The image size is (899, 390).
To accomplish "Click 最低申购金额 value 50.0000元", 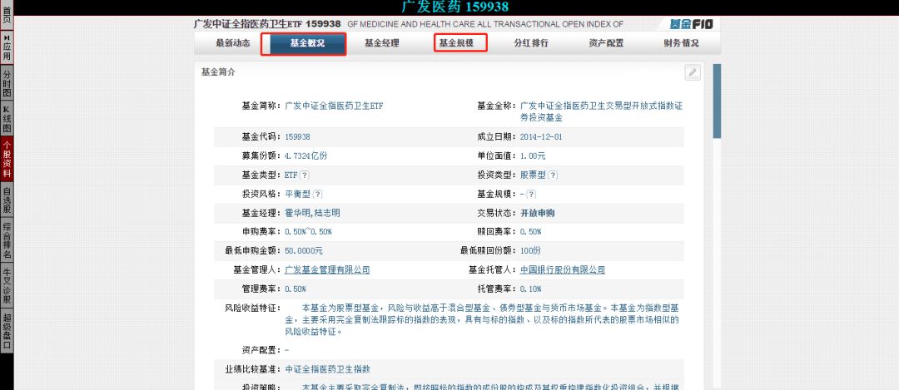I will 304,251.
